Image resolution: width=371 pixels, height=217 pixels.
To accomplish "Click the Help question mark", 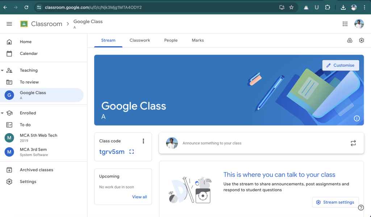I will point(361,207).
